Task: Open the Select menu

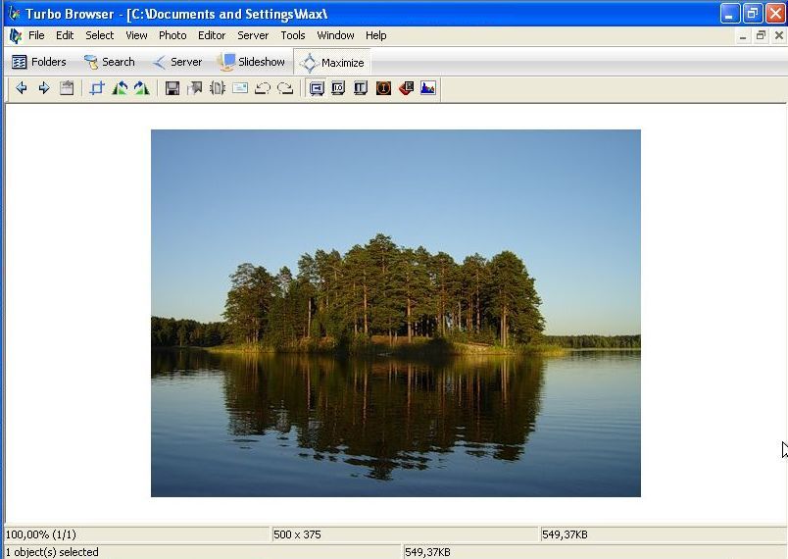Action: (100, 35)
